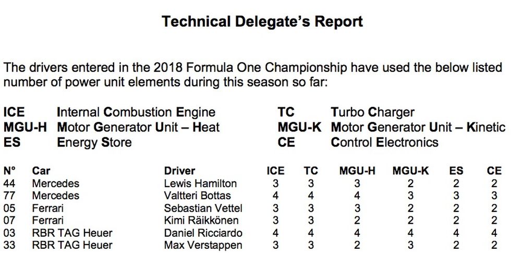Click the MGU-H column header
The image size is (511, 253).
click(x=357, y=171)
